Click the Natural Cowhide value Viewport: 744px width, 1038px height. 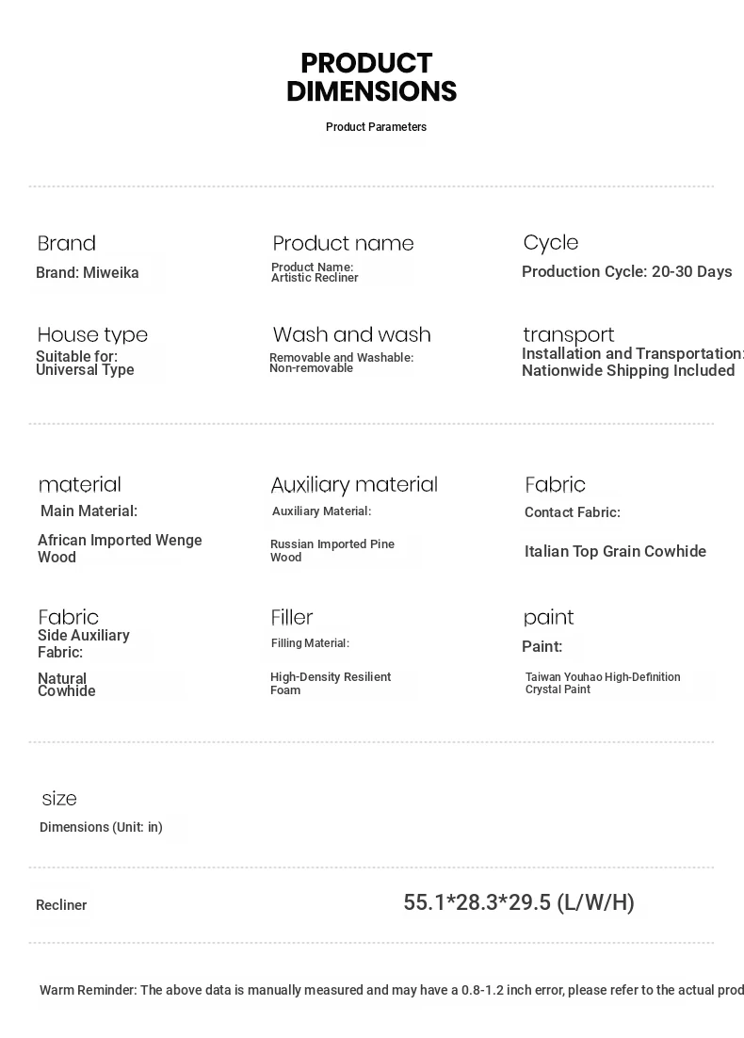click(x=66, y=685)
